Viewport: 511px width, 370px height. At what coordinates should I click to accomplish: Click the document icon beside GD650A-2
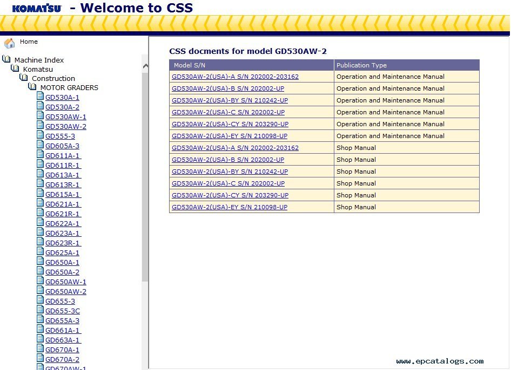[x=40, y=271]
